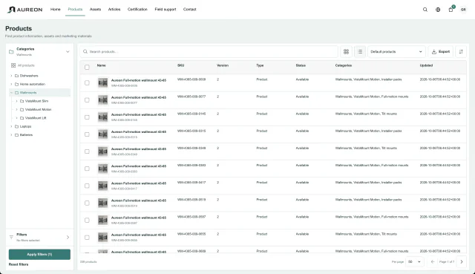This screenshot has width=475, height=274.
Task: Open the GR user avatar menu
Action: tap(463, 10)
